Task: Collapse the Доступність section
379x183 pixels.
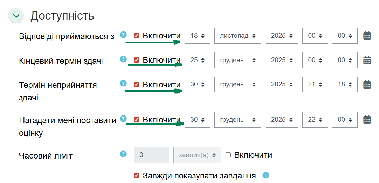Action: [x=16, y=16]
